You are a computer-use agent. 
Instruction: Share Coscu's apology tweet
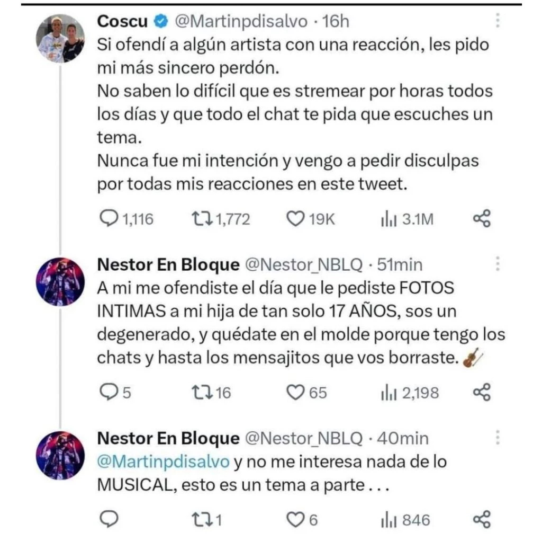(481, 218)
